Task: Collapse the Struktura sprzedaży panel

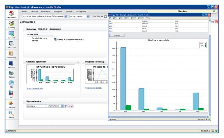Action: point(78,62)
